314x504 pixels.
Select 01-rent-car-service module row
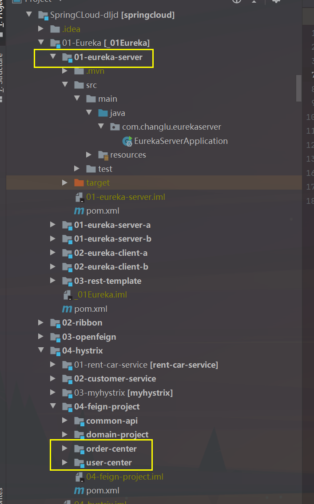tap(146, 365)
